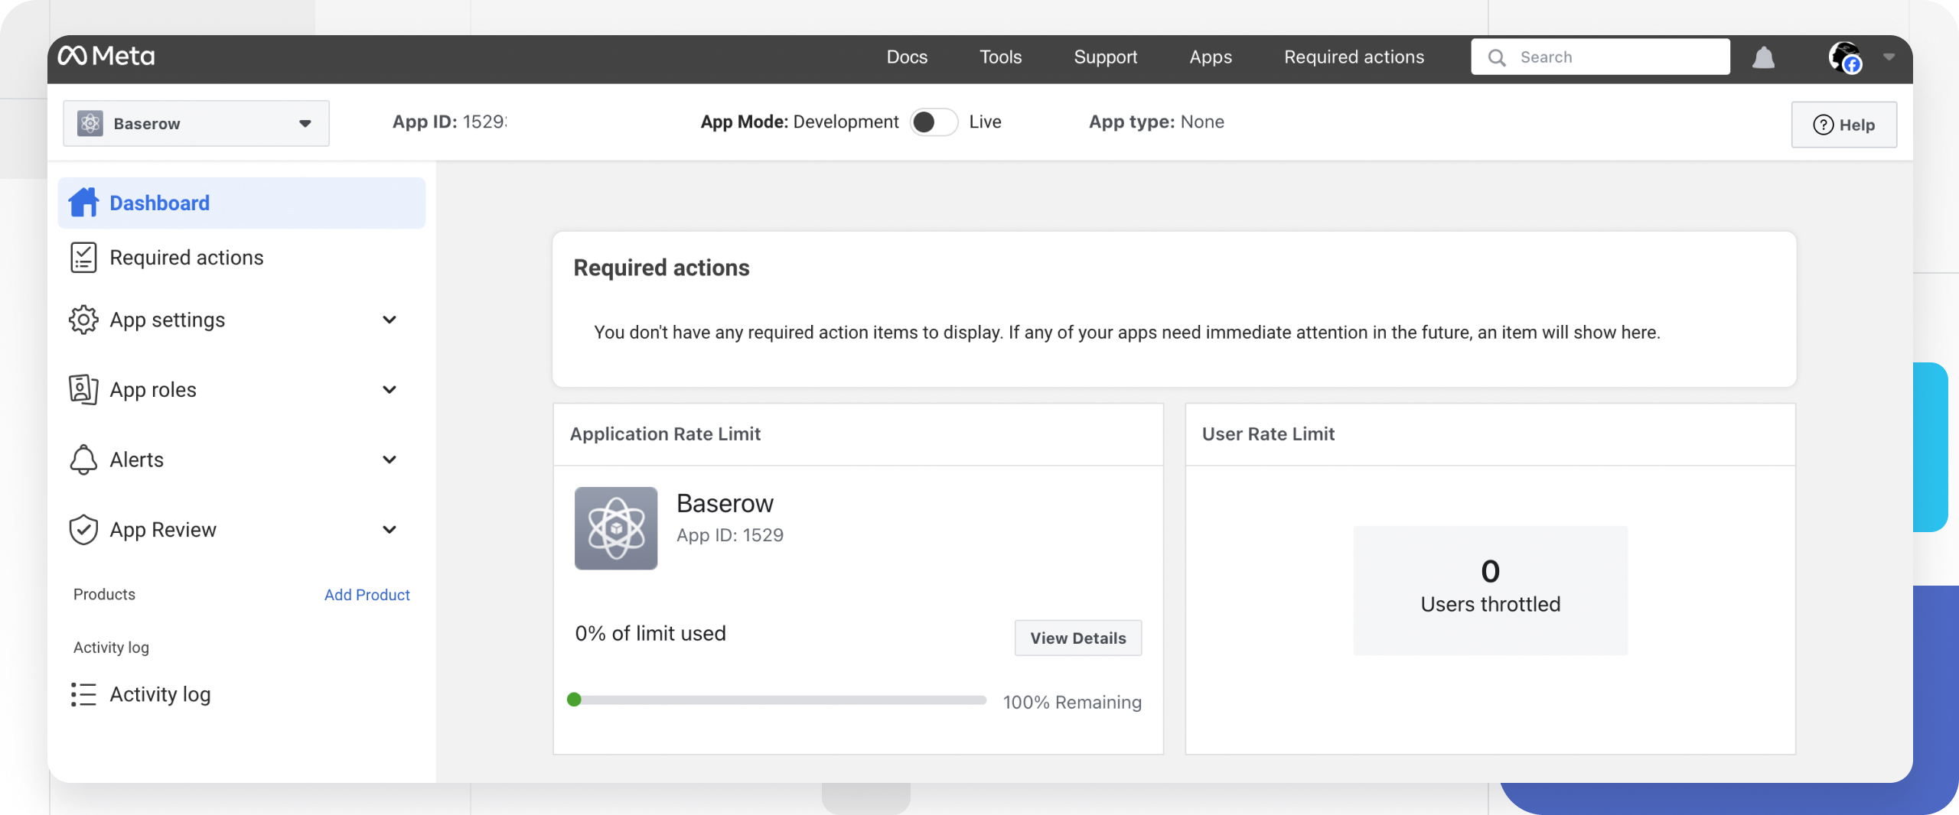
Task: Go to Required actions in top navigation
Action: (x=1353, y=57)
